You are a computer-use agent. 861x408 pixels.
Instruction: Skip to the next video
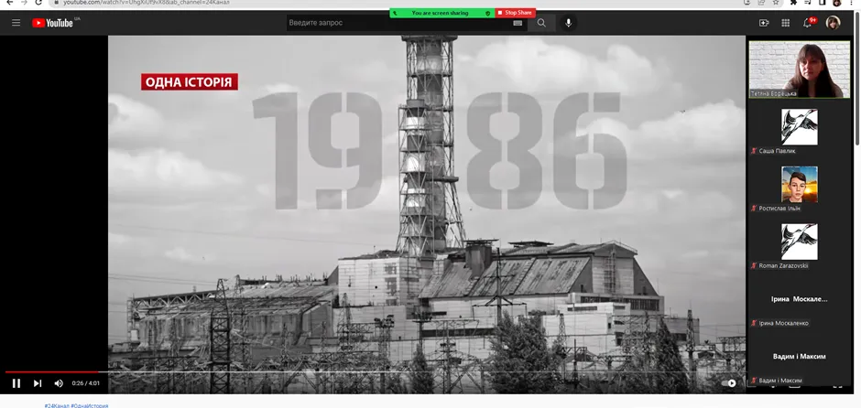tap(38, 383)
